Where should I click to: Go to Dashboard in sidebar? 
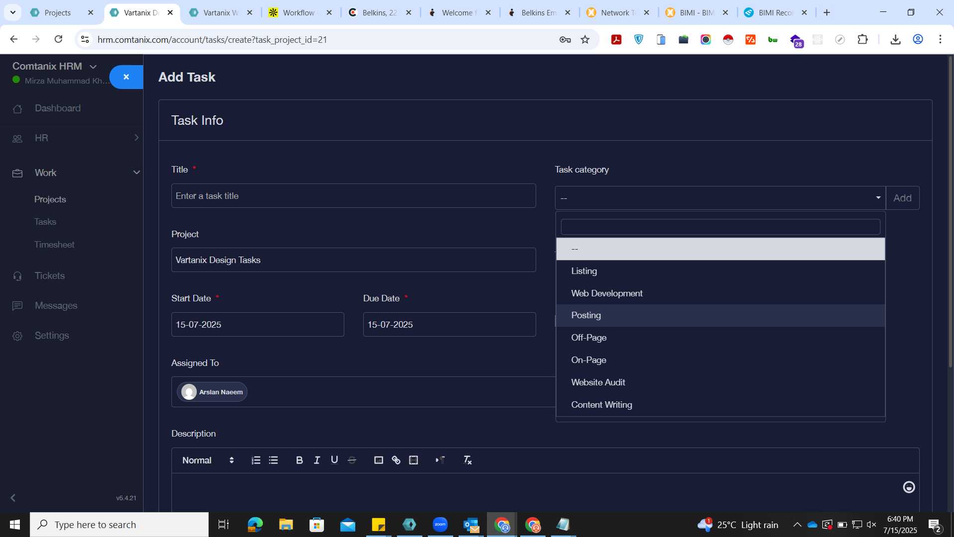58,108
